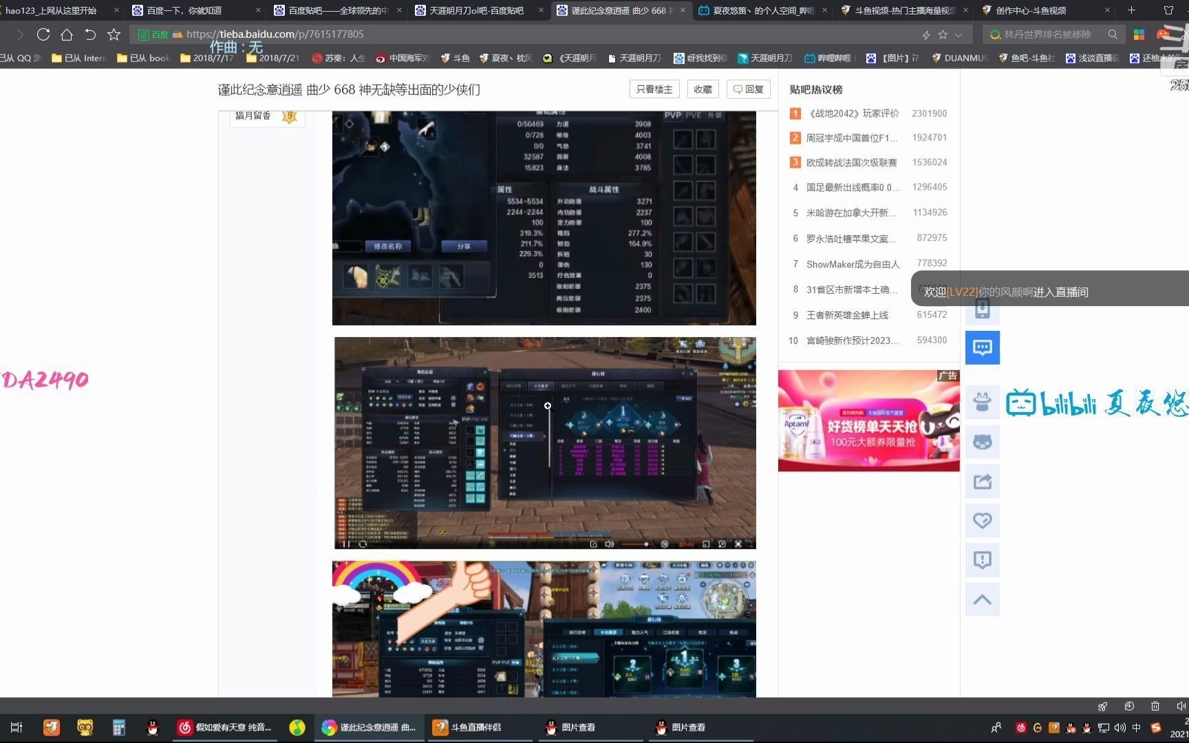Click the search magnifier icon
This screenshot has height=743, width=1189.
(1113, 34)
